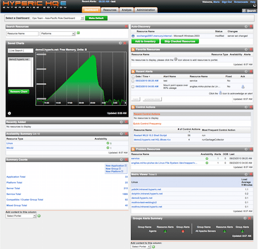Select demo2.hyperic.net in chart list

pyautogui.click(x=19, y=59)
